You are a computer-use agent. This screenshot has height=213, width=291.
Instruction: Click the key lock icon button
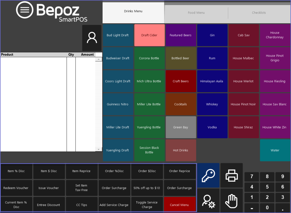click(208, 175)
